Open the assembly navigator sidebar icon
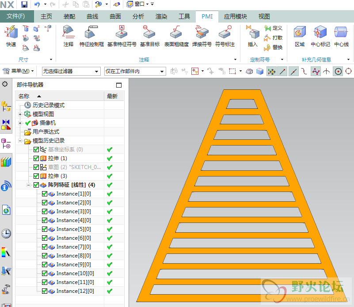 (x=6, y=106)
